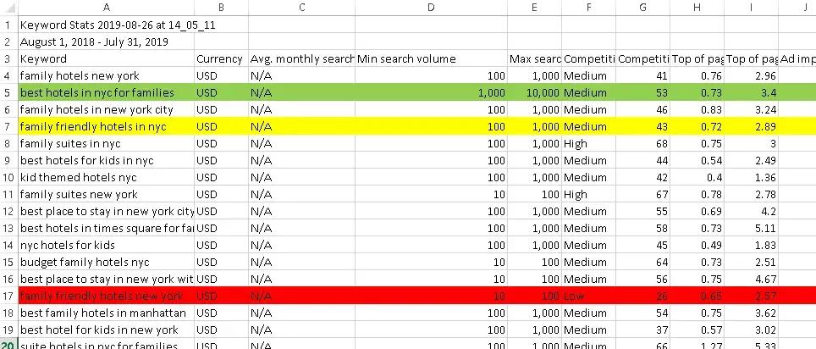
Task: Click green cell 'best hotels in nyc for families'
Action: click(x=106, y=92)
